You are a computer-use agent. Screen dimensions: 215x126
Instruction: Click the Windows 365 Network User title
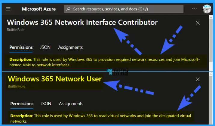pyautogui.click(x=55, y=79)
